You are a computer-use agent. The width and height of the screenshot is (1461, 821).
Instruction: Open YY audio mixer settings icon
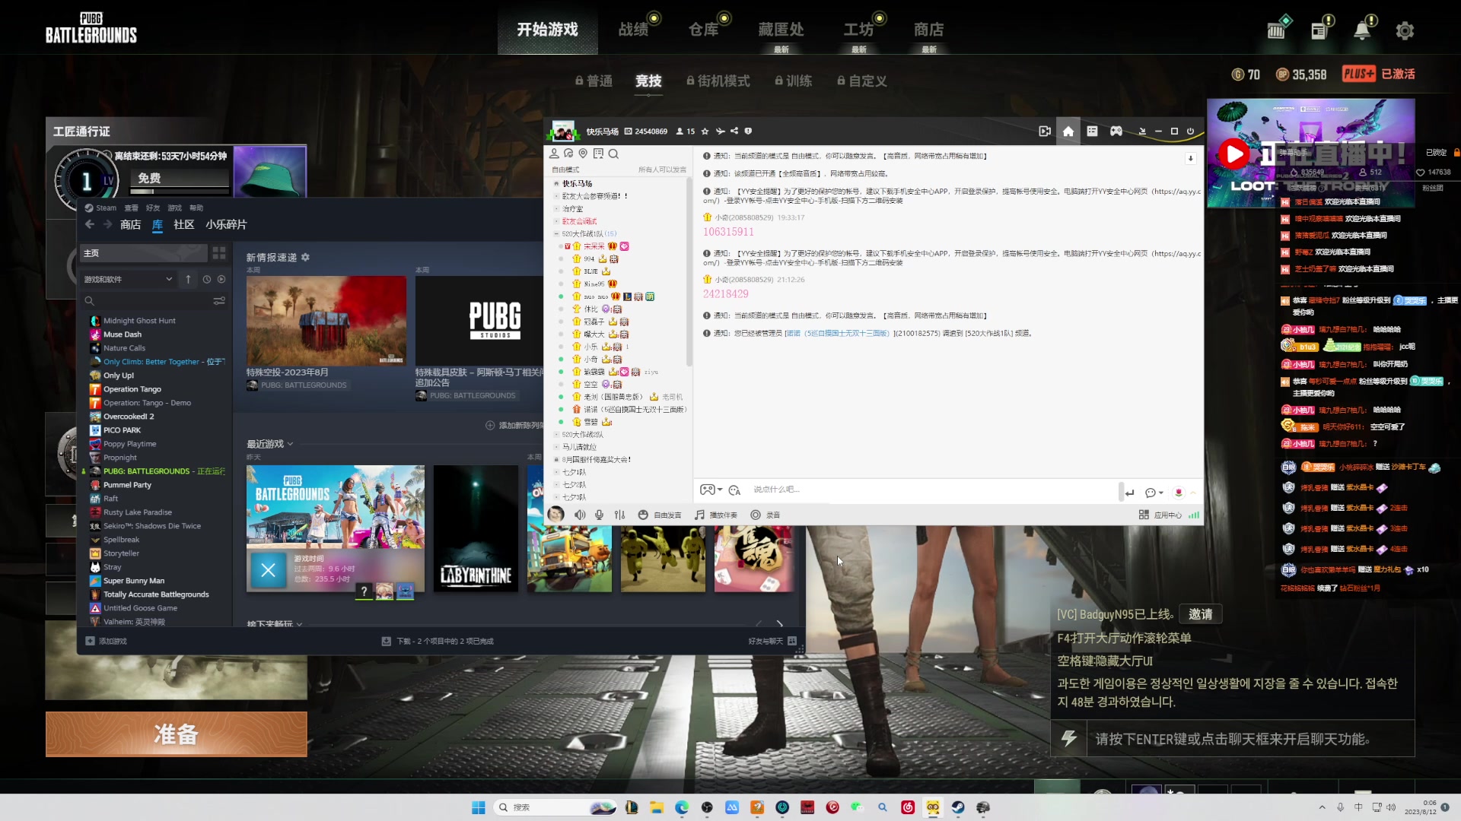(x=620, y=515)
